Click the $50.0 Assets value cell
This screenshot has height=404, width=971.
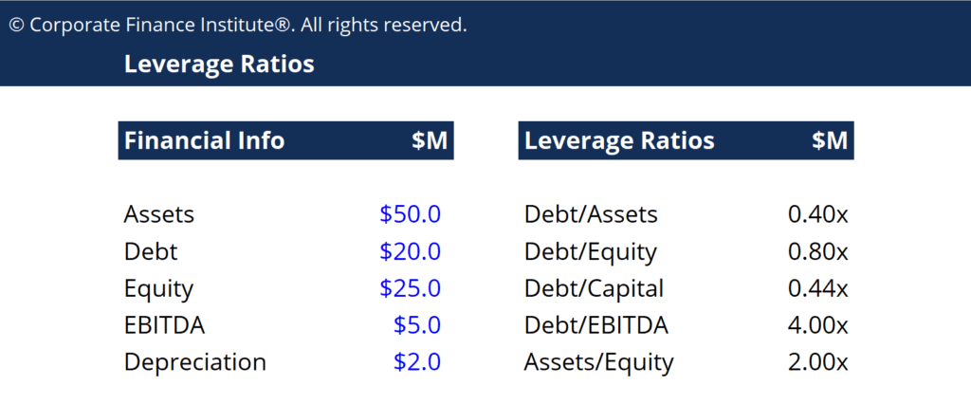pyautogui.click(x=410, y=214)
